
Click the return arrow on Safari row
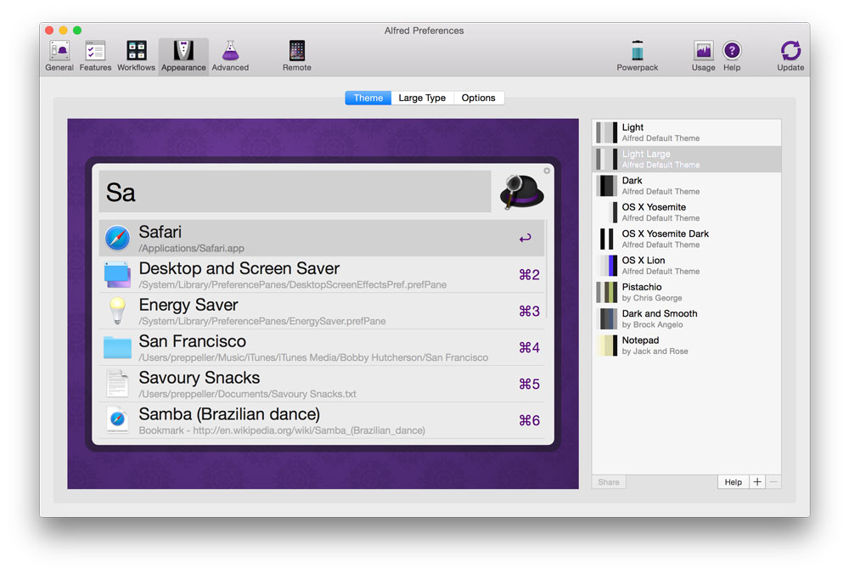click(526, 238)
